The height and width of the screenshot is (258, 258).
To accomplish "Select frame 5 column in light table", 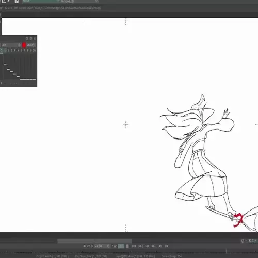I will (x=18, y=50).
